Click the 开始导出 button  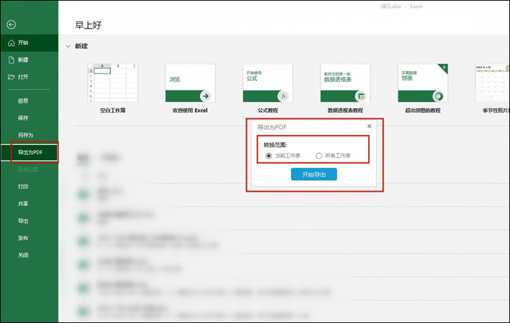click(314, 174)
